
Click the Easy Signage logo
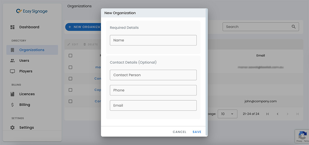coord(32,11)
